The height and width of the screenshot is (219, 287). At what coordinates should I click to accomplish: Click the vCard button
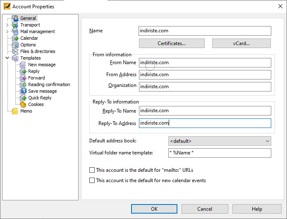coord(241,43)
